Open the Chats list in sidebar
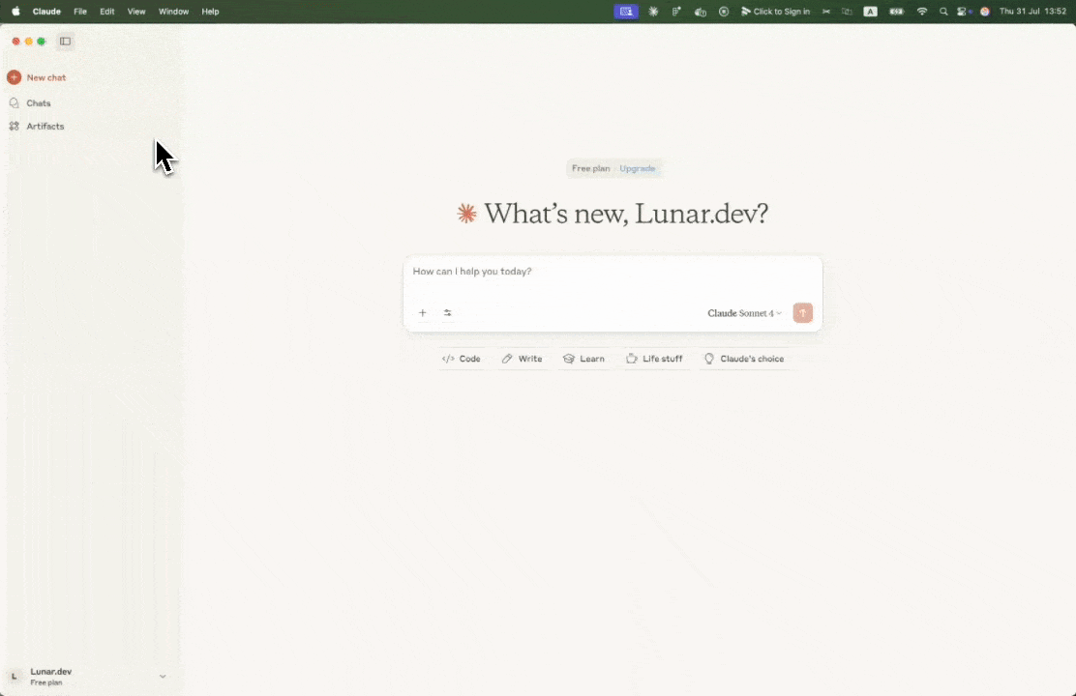This screenshot has height=696, width=1076. [39, 102]
